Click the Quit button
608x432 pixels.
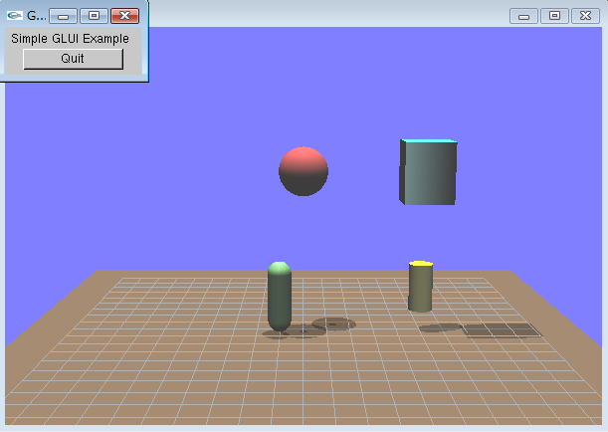(x=74, y=59)
